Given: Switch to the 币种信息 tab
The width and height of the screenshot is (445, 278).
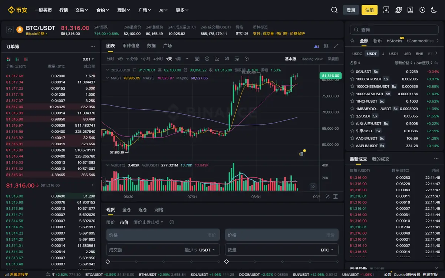Looking at the screenshot, I should (x=131, y=46).
